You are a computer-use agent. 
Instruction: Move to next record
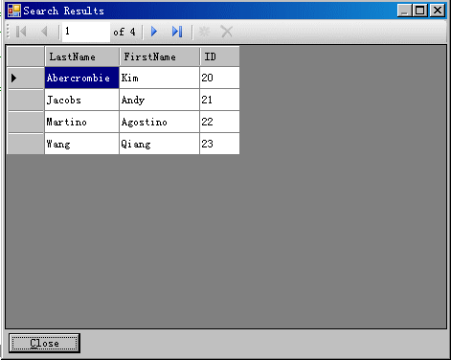click(x=154, y=32)
